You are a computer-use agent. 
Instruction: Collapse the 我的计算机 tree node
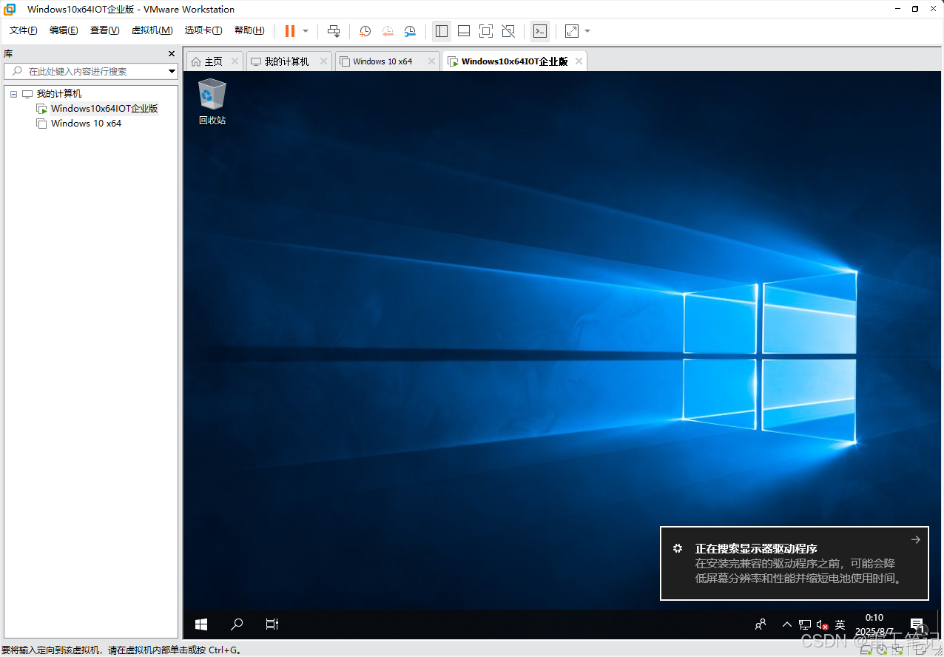point(13,94)
